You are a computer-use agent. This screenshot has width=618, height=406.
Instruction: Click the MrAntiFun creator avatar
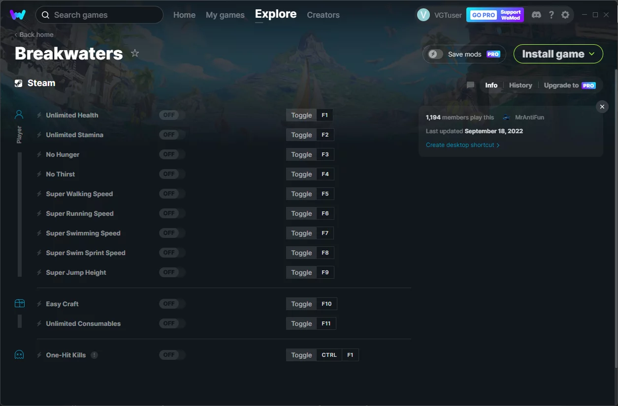(506, 117)
